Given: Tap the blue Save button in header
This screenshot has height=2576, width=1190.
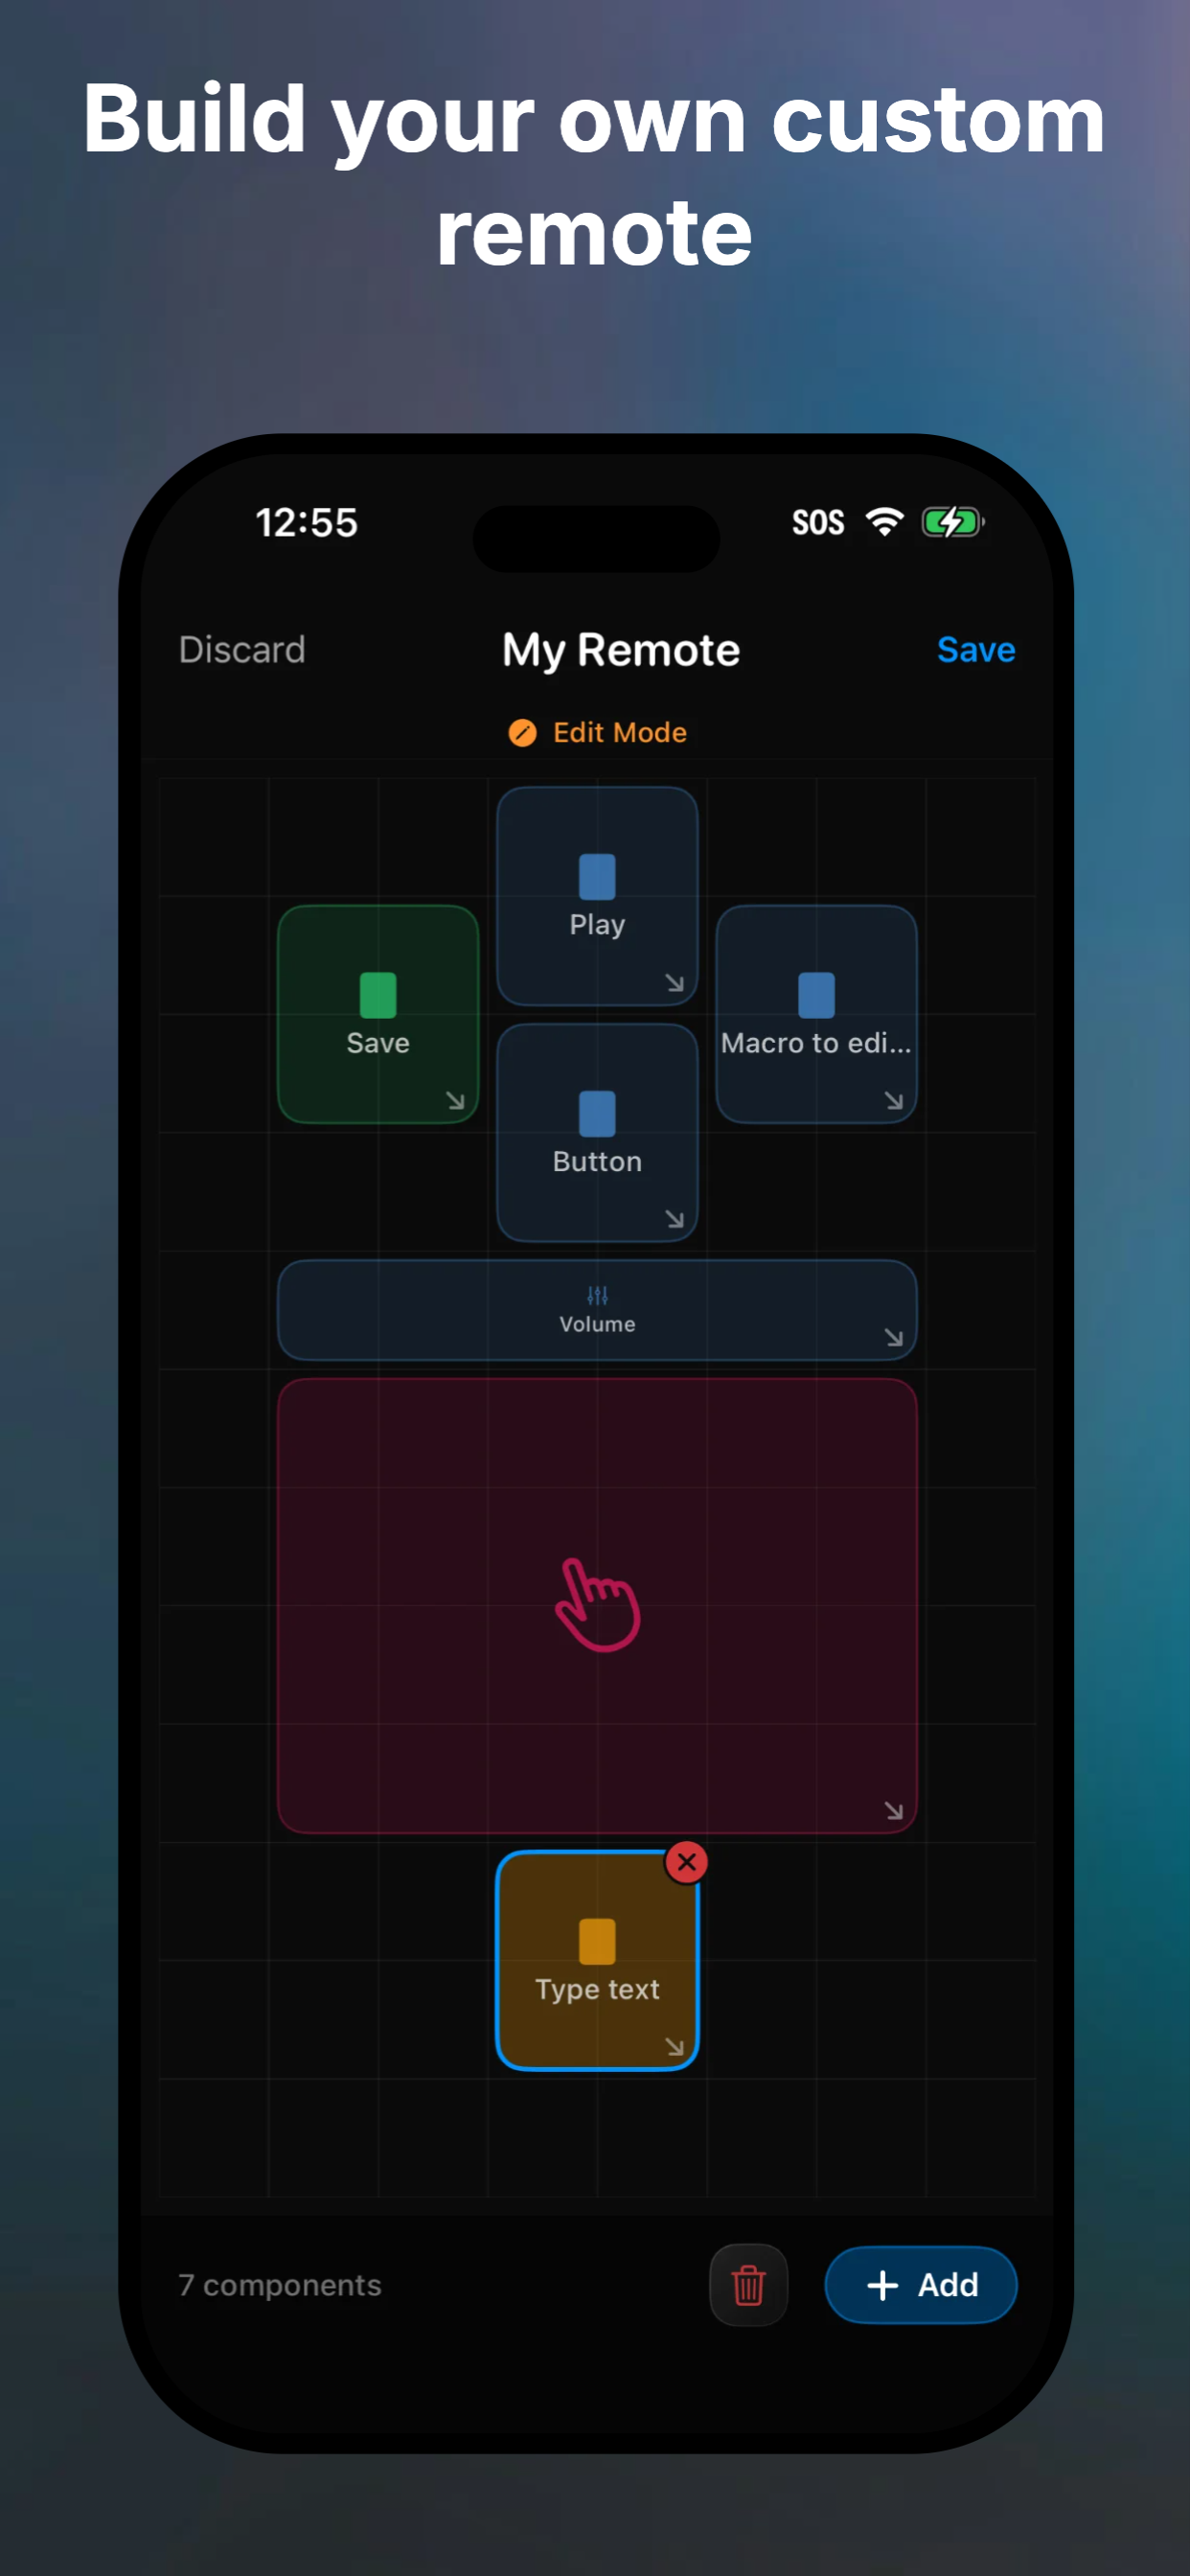Looking at the screenshot, I should point(976,650).
